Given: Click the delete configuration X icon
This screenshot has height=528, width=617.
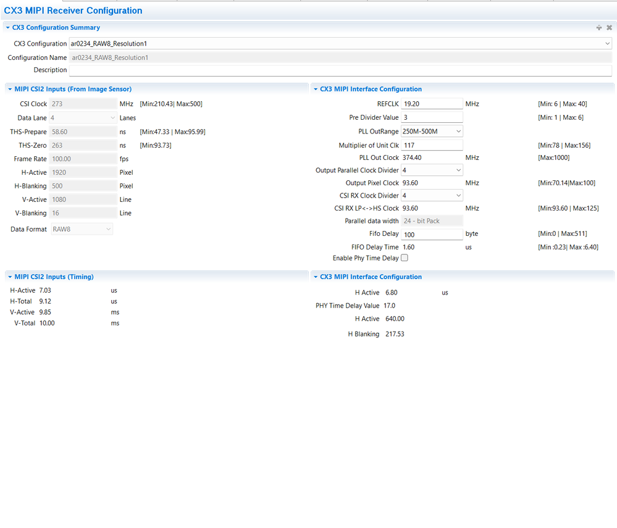Looking at the screenshot, I should click(x=609, y=28).
